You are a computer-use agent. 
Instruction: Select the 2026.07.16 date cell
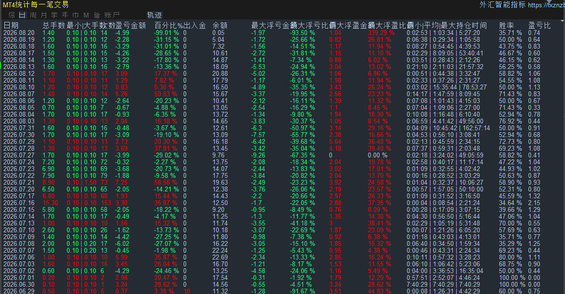coord(19,203)
